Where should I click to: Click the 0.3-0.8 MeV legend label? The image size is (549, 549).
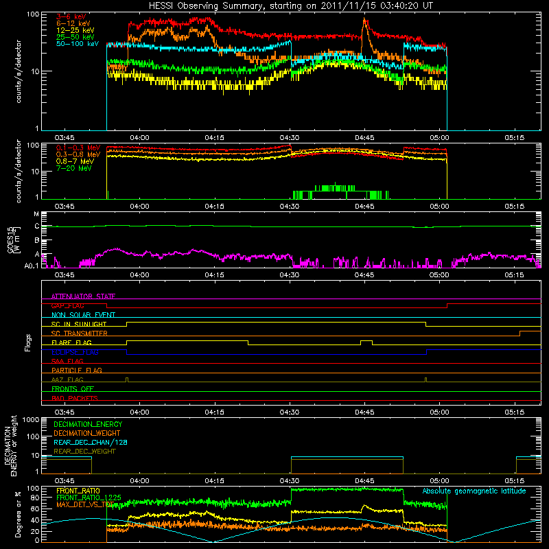pos(78,155)
